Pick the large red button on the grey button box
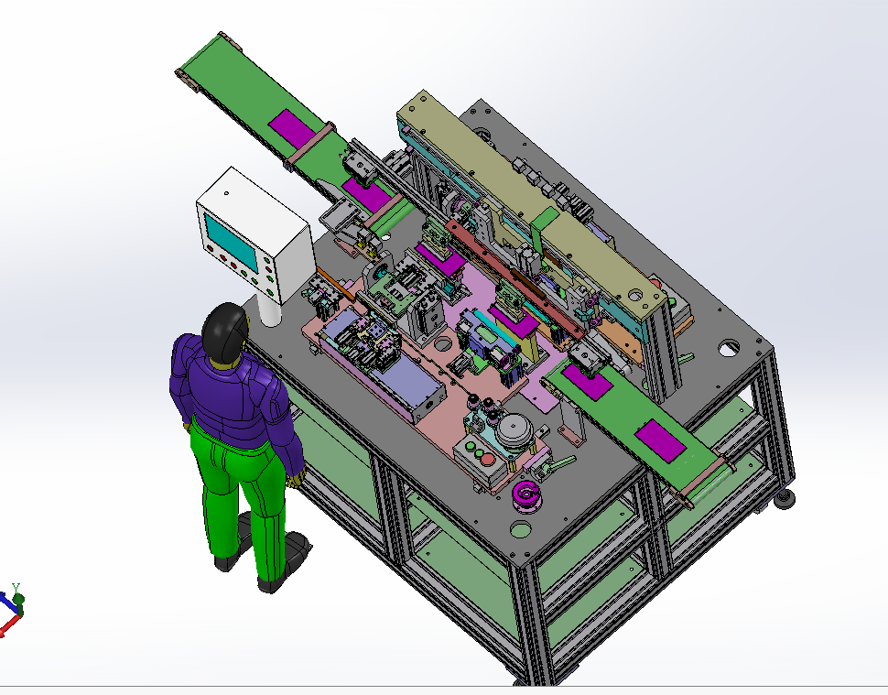This screenshot has width=888, height=695. pos(486,459)
